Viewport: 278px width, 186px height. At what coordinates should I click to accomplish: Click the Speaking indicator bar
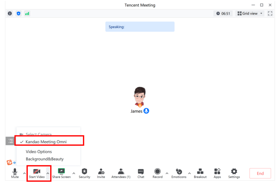pos(140,27)
